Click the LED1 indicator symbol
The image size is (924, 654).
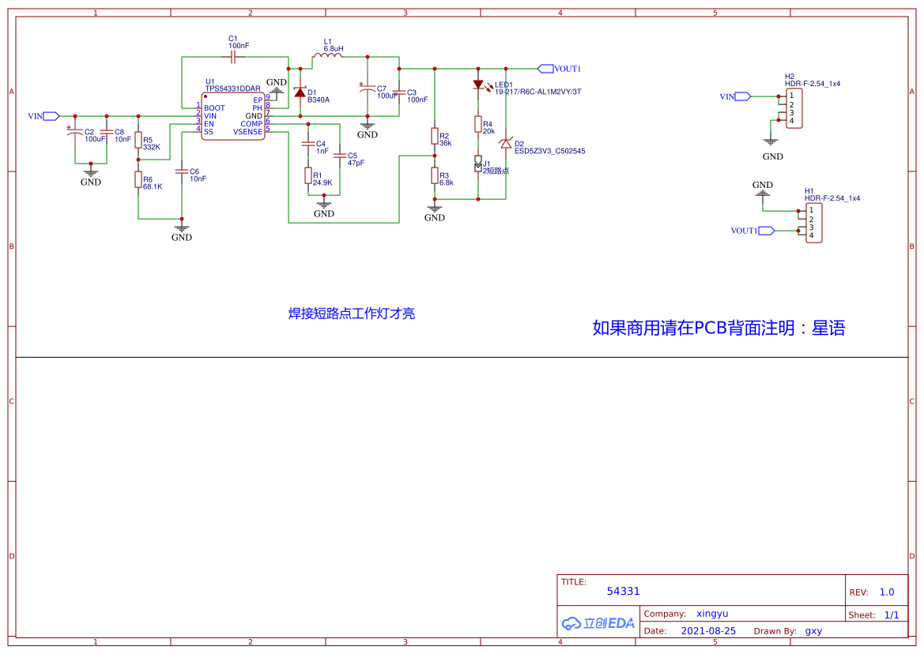pyautogui.click(x=480, y=85)
